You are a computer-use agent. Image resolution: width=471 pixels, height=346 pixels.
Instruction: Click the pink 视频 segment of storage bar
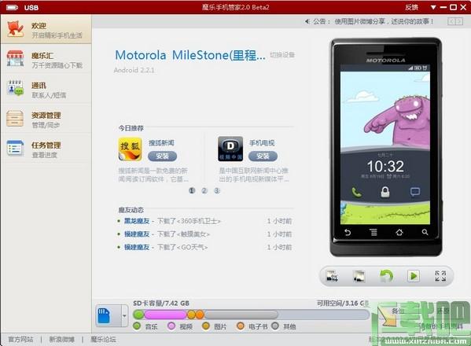(x=165, y=315)
